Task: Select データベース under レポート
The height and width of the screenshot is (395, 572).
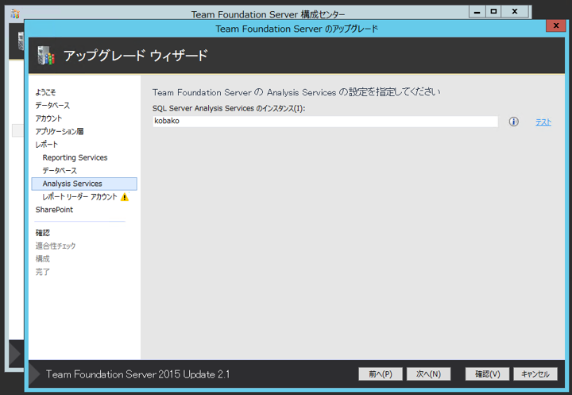Action: pos(60,171)
